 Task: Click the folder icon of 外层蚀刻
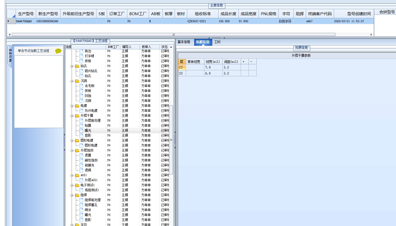[77, 150]
